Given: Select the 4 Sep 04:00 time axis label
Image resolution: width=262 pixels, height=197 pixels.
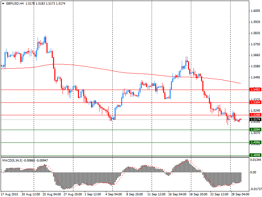Looking at the screenshot, I should pyautogui.click(x=114, y=194).
